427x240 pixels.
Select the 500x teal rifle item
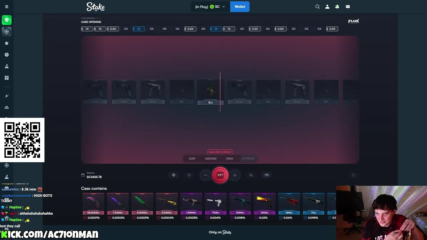(240, 204)
